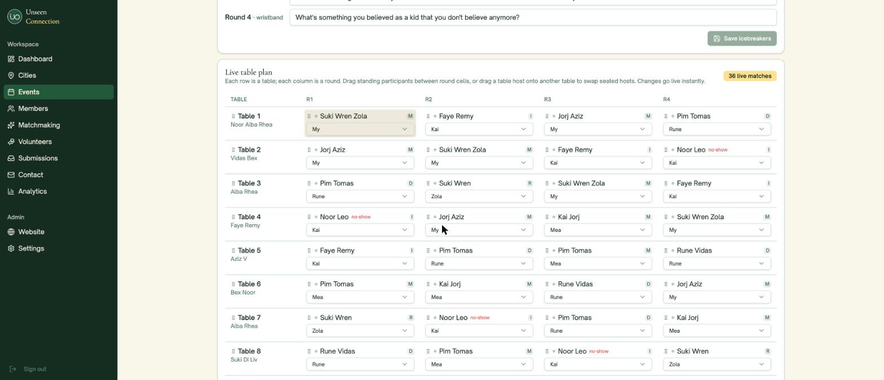Image resolution: width=884 pixels, height=380 pixels.
Task: Click the drag handle beside Table 8
Action: point(233,351)
